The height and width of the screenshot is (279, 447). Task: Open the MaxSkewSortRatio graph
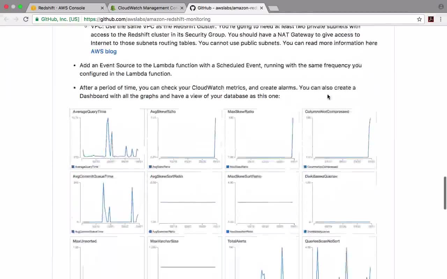tap(262, 203)
